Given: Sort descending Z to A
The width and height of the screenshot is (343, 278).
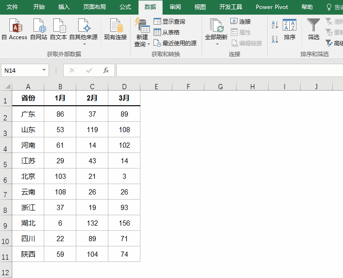Looking at the screenshot, I should click(275, 40).
